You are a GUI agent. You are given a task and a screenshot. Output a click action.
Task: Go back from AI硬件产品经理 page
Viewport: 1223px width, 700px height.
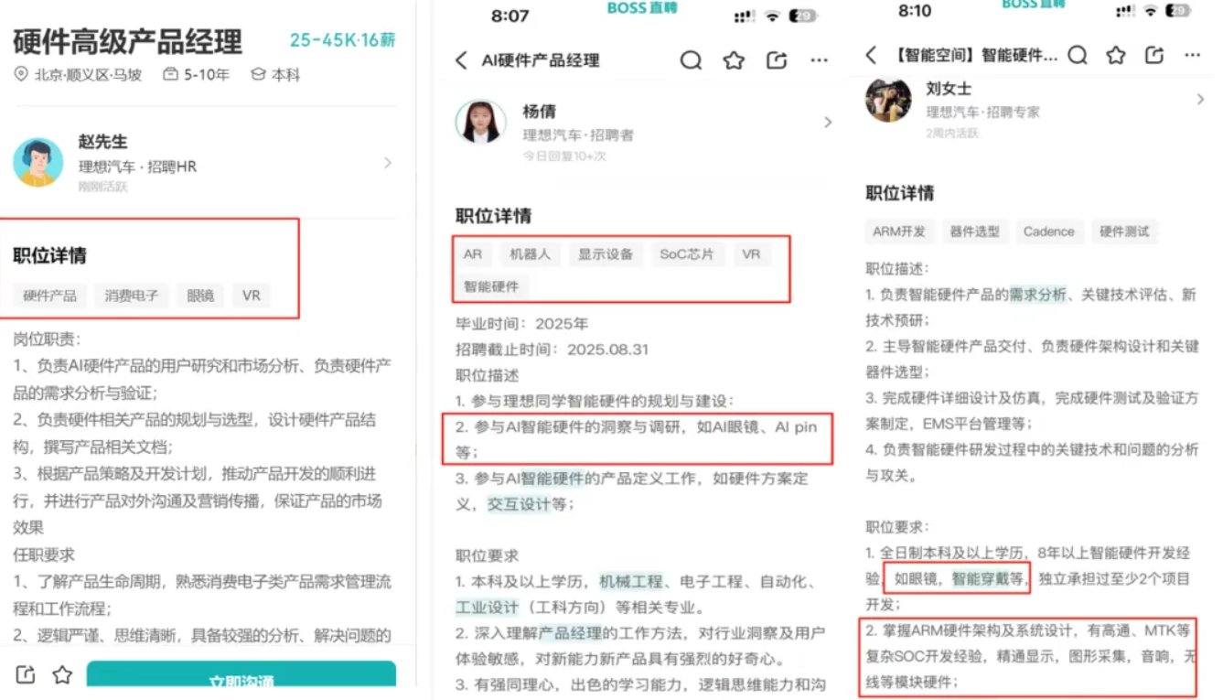461,60
